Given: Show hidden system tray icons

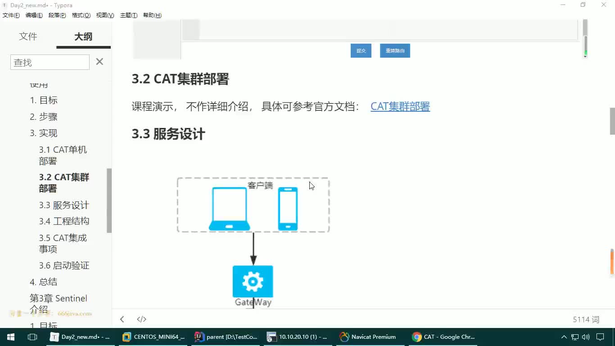Looking at the screenshot, I should (x=564, y=337).
